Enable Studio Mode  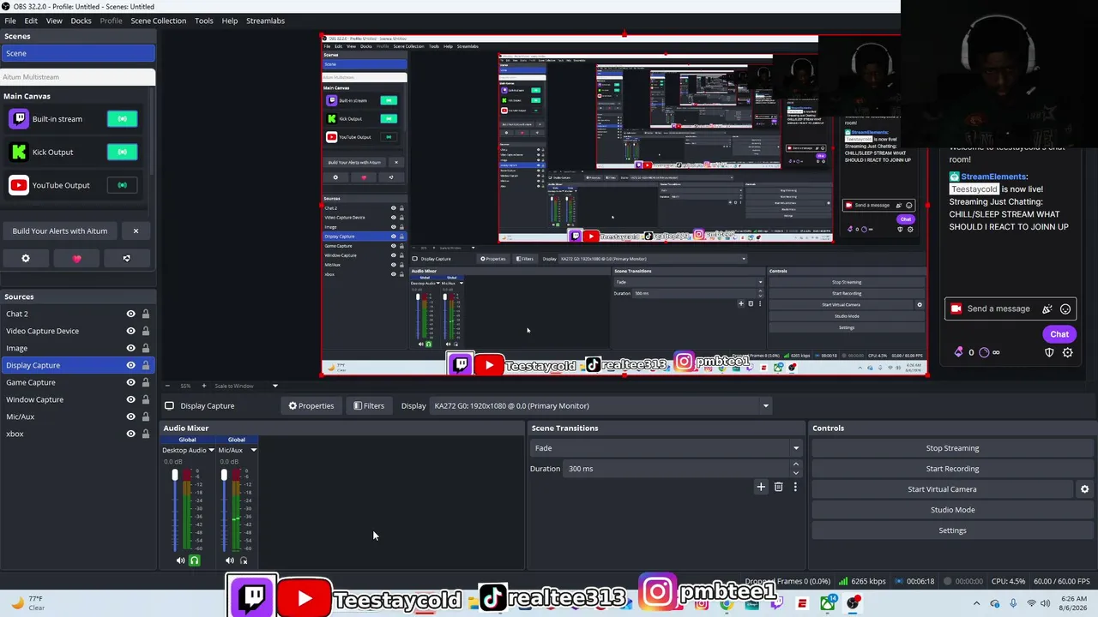click(952, 510)
